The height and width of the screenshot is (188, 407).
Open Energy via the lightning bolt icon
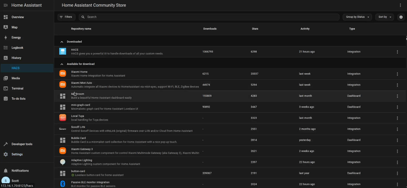click(x=6, y=38)
